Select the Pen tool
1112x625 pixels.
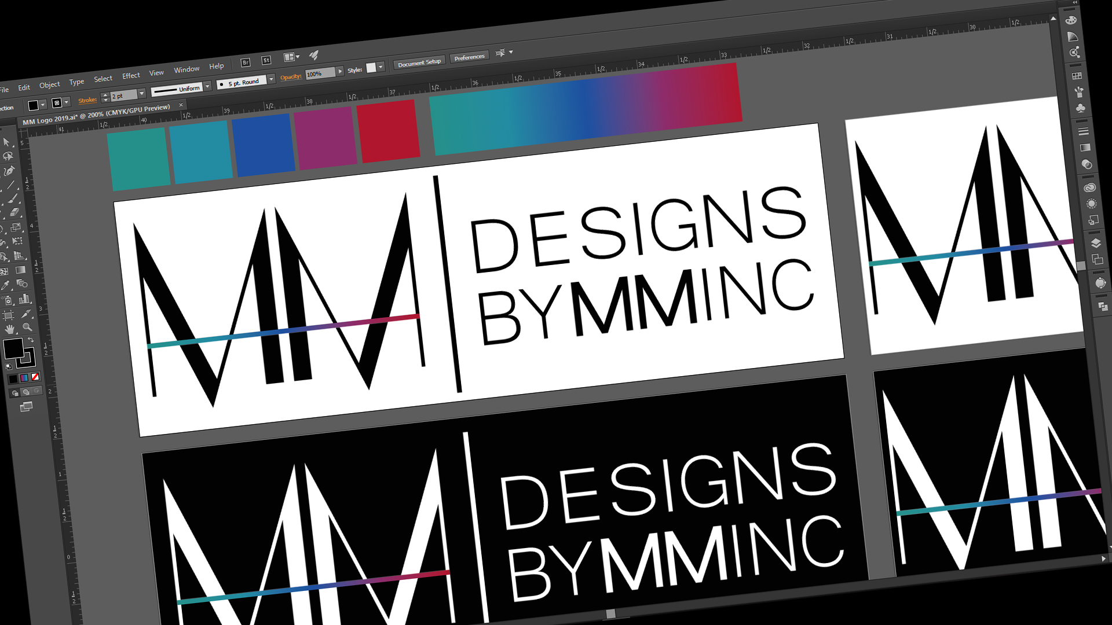[x=9, y=170]
